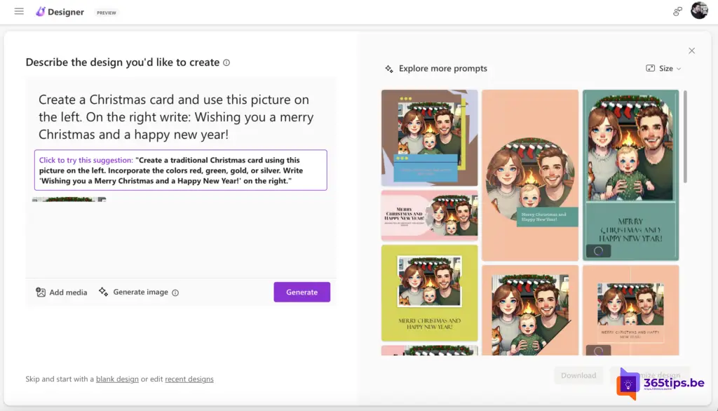This screenshot has height=411, width=718.
Task: Apply the suggested traditional Christmas card prompt
Action: pyautogui.click(x=180, y=170)
